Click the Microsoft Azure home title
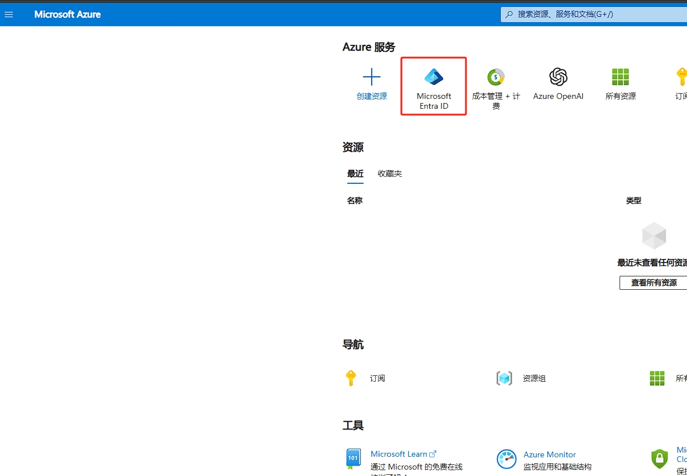 pos(67,15)
